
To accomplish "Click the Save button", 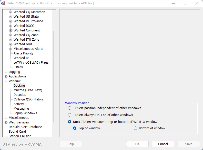I will (x=189, y=144).
